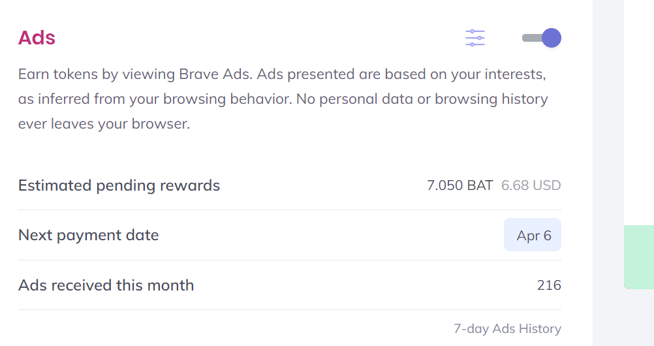Open the Ads settings sliders icon
This screenshot has height=346, width=654.
click(475, 38)
